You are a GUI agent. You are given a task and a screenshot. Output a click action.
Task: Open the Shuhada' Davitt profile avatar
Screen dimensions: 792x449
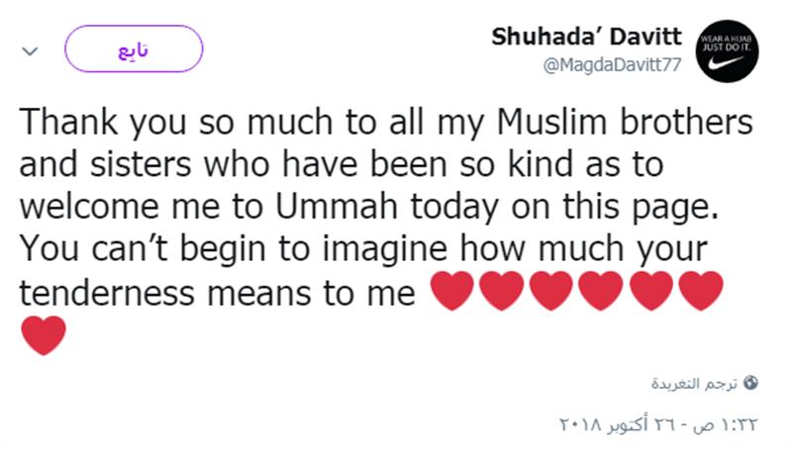coord(727,51)
